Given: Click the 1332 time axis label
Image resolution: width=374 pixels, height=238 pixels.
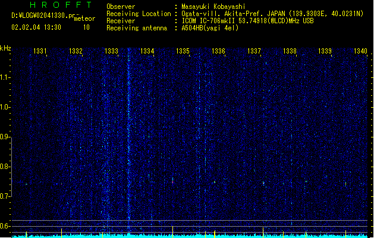Looking at the screenshot, I should [x=76, y=51].
